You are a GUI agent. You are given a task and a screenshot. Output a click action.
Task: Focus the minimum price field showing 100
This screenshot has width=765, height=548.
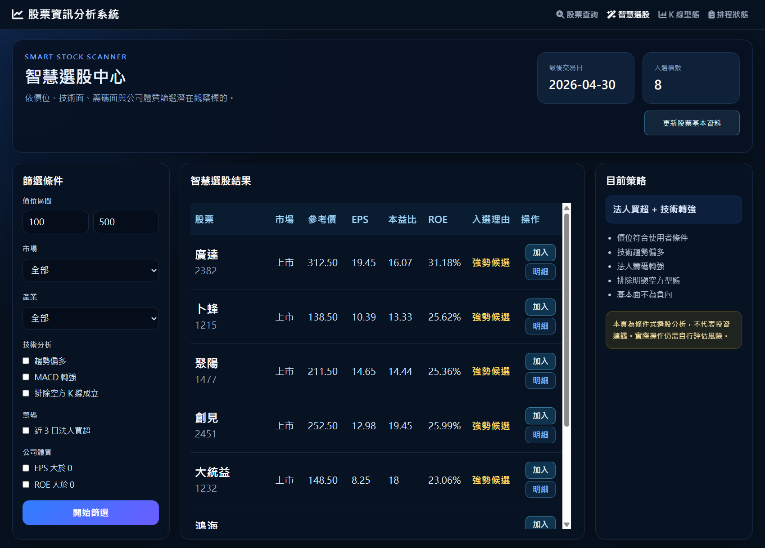[55, 222]
